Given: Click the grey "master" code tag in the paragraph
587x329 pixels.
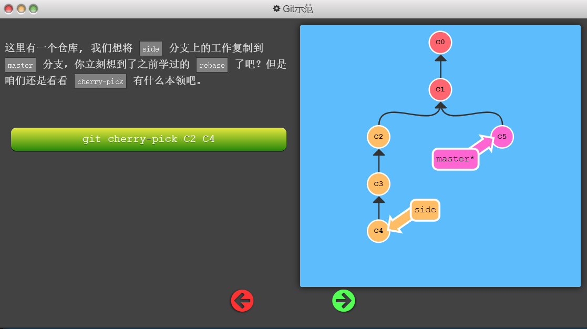Looking at the screenshot, I should click(x=20, y=65).
